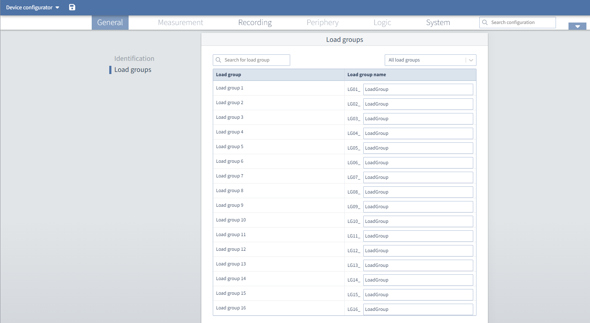The image size is (590, 323).
Task: Save the configuration using the disk icon
Action: [72, 7]
